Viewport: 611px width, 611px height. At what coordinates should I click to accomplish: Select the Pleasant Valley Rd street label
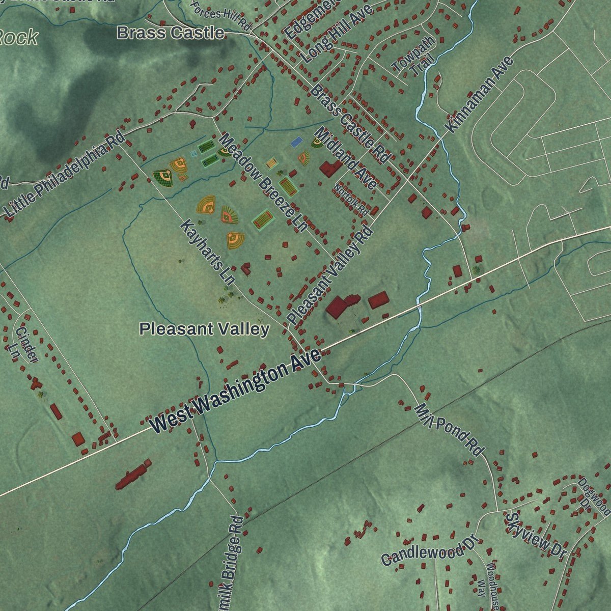(x=330, y=275)
